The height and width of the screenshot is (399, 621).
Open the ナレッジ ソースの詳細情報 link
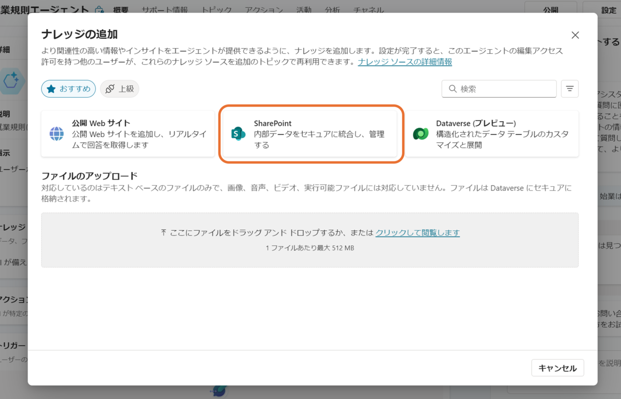(x=405, y=62)
